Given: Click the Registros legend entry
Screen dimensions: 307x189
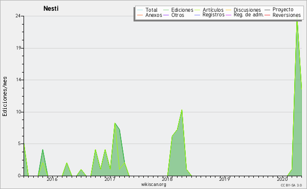Looking at the screenshot, I should point(209,15).
